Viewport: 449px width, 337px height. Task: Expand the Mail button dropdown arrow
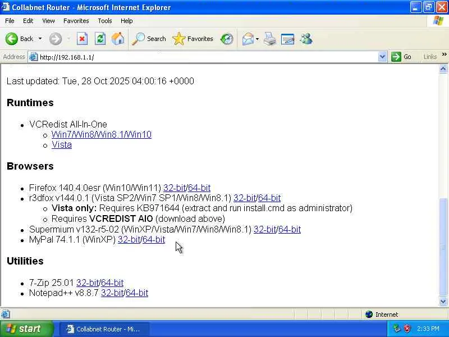point(257,39)
